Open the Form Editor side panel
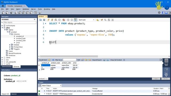 (166, 71)
